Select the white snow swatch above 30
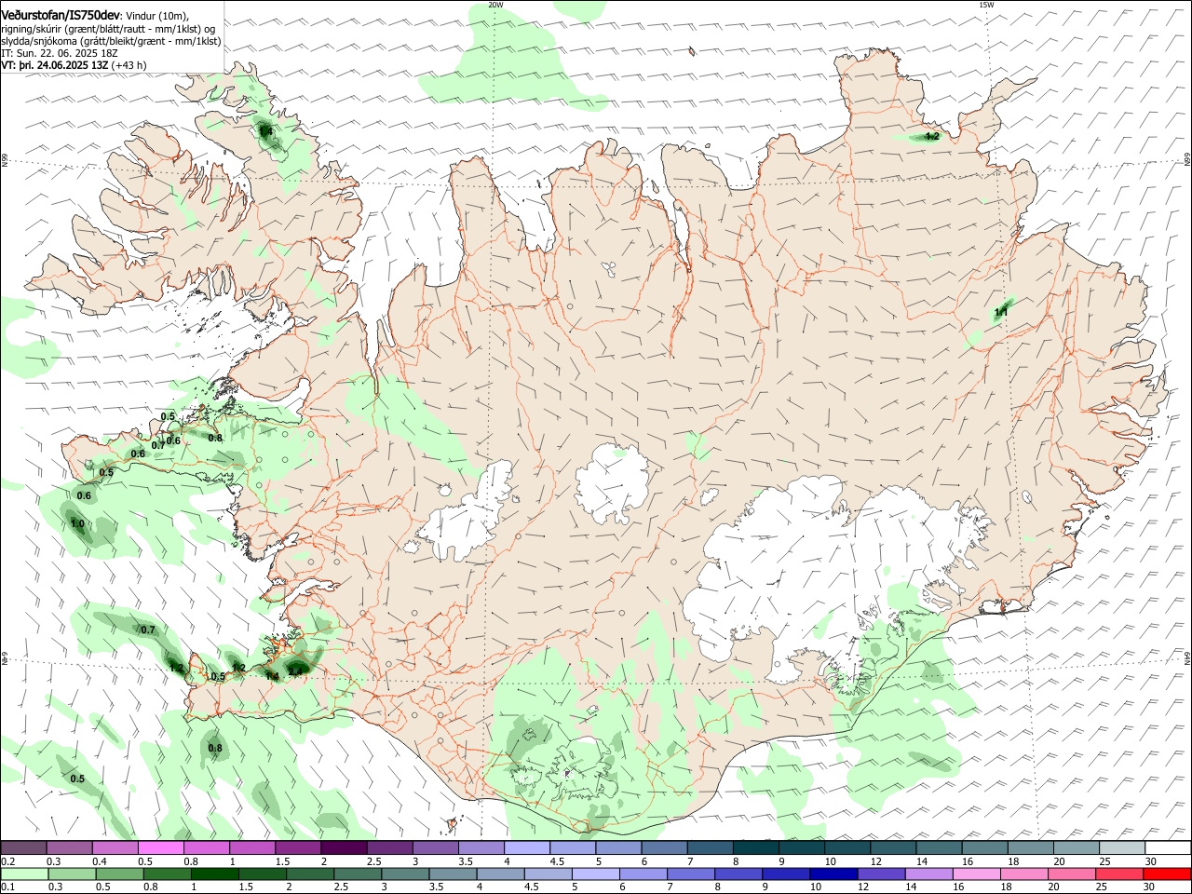The width and height of the screenshot is (1192, 894). [1169, 848]
